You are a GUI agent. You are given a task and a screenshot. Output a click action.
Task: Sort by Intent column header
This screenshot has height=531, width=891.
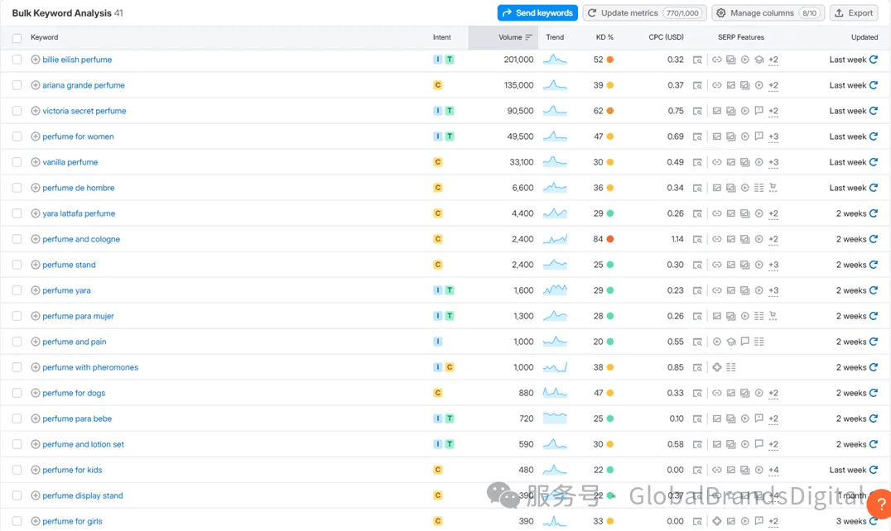(441, 37)
